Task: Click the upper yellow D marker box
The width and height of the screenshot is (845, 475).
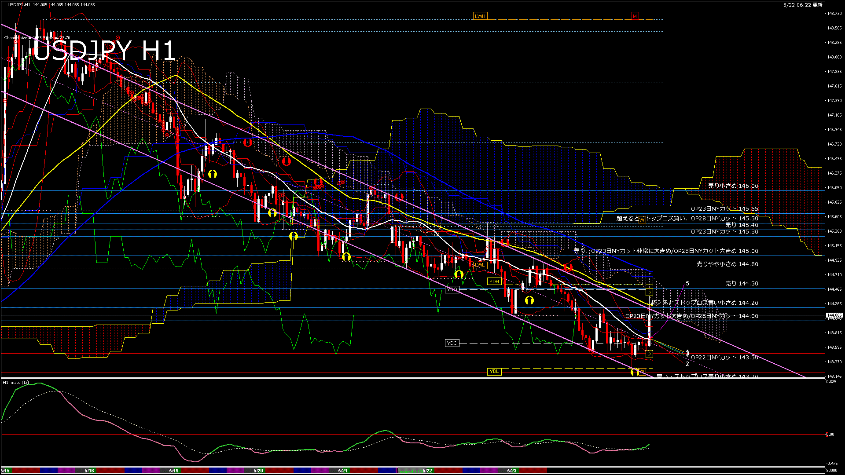Action: click(x=649, y=292)
